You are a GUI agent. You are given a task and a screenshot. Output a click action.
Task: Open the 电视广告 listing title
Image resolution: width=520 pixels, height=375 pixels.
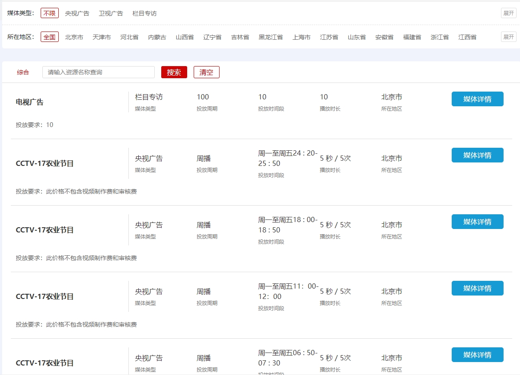30,102
